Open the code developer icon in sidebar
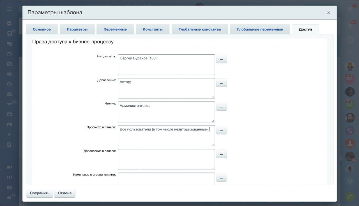 click(x=10, y=177)
